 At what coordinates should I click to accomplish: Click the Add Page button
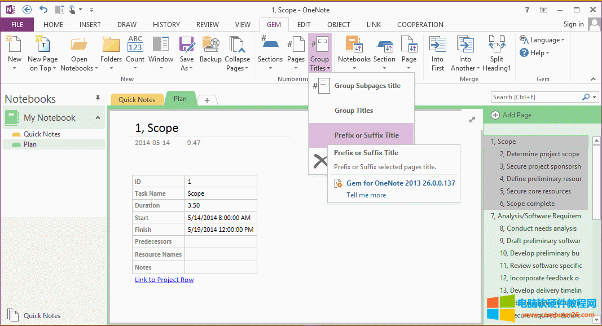(x=512, y=115)
